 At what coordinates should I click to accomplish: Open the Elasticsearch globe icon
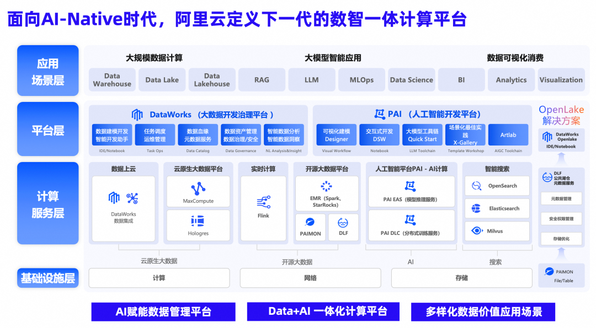tap(476, 208)
